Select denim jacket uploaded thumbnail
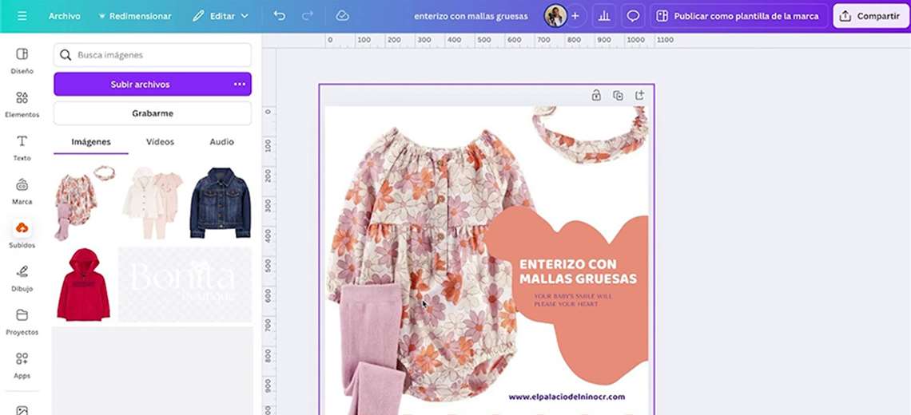Viewport: 911px width, 415px height. 221,203
